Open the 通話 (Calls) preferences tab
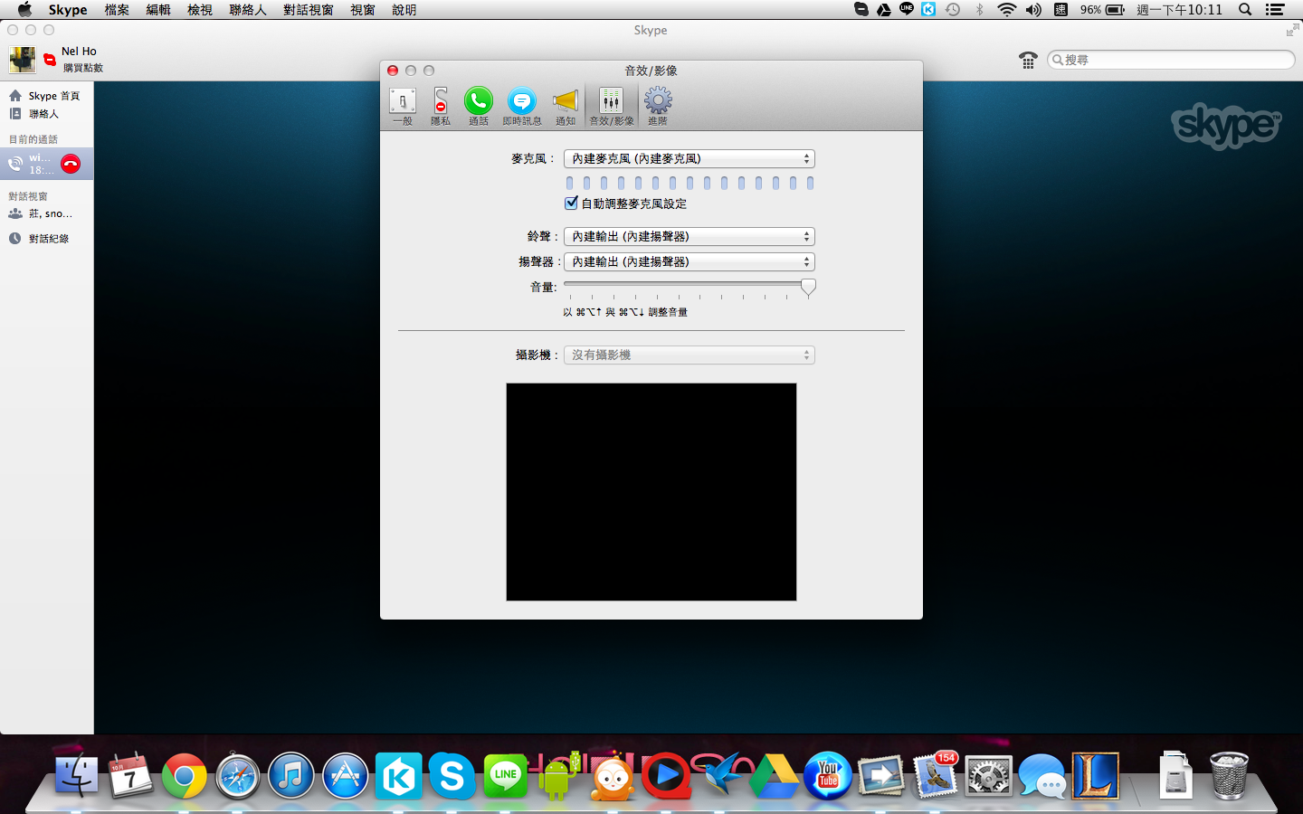The width and height of the screenshot is (1303, 814). 479,106
